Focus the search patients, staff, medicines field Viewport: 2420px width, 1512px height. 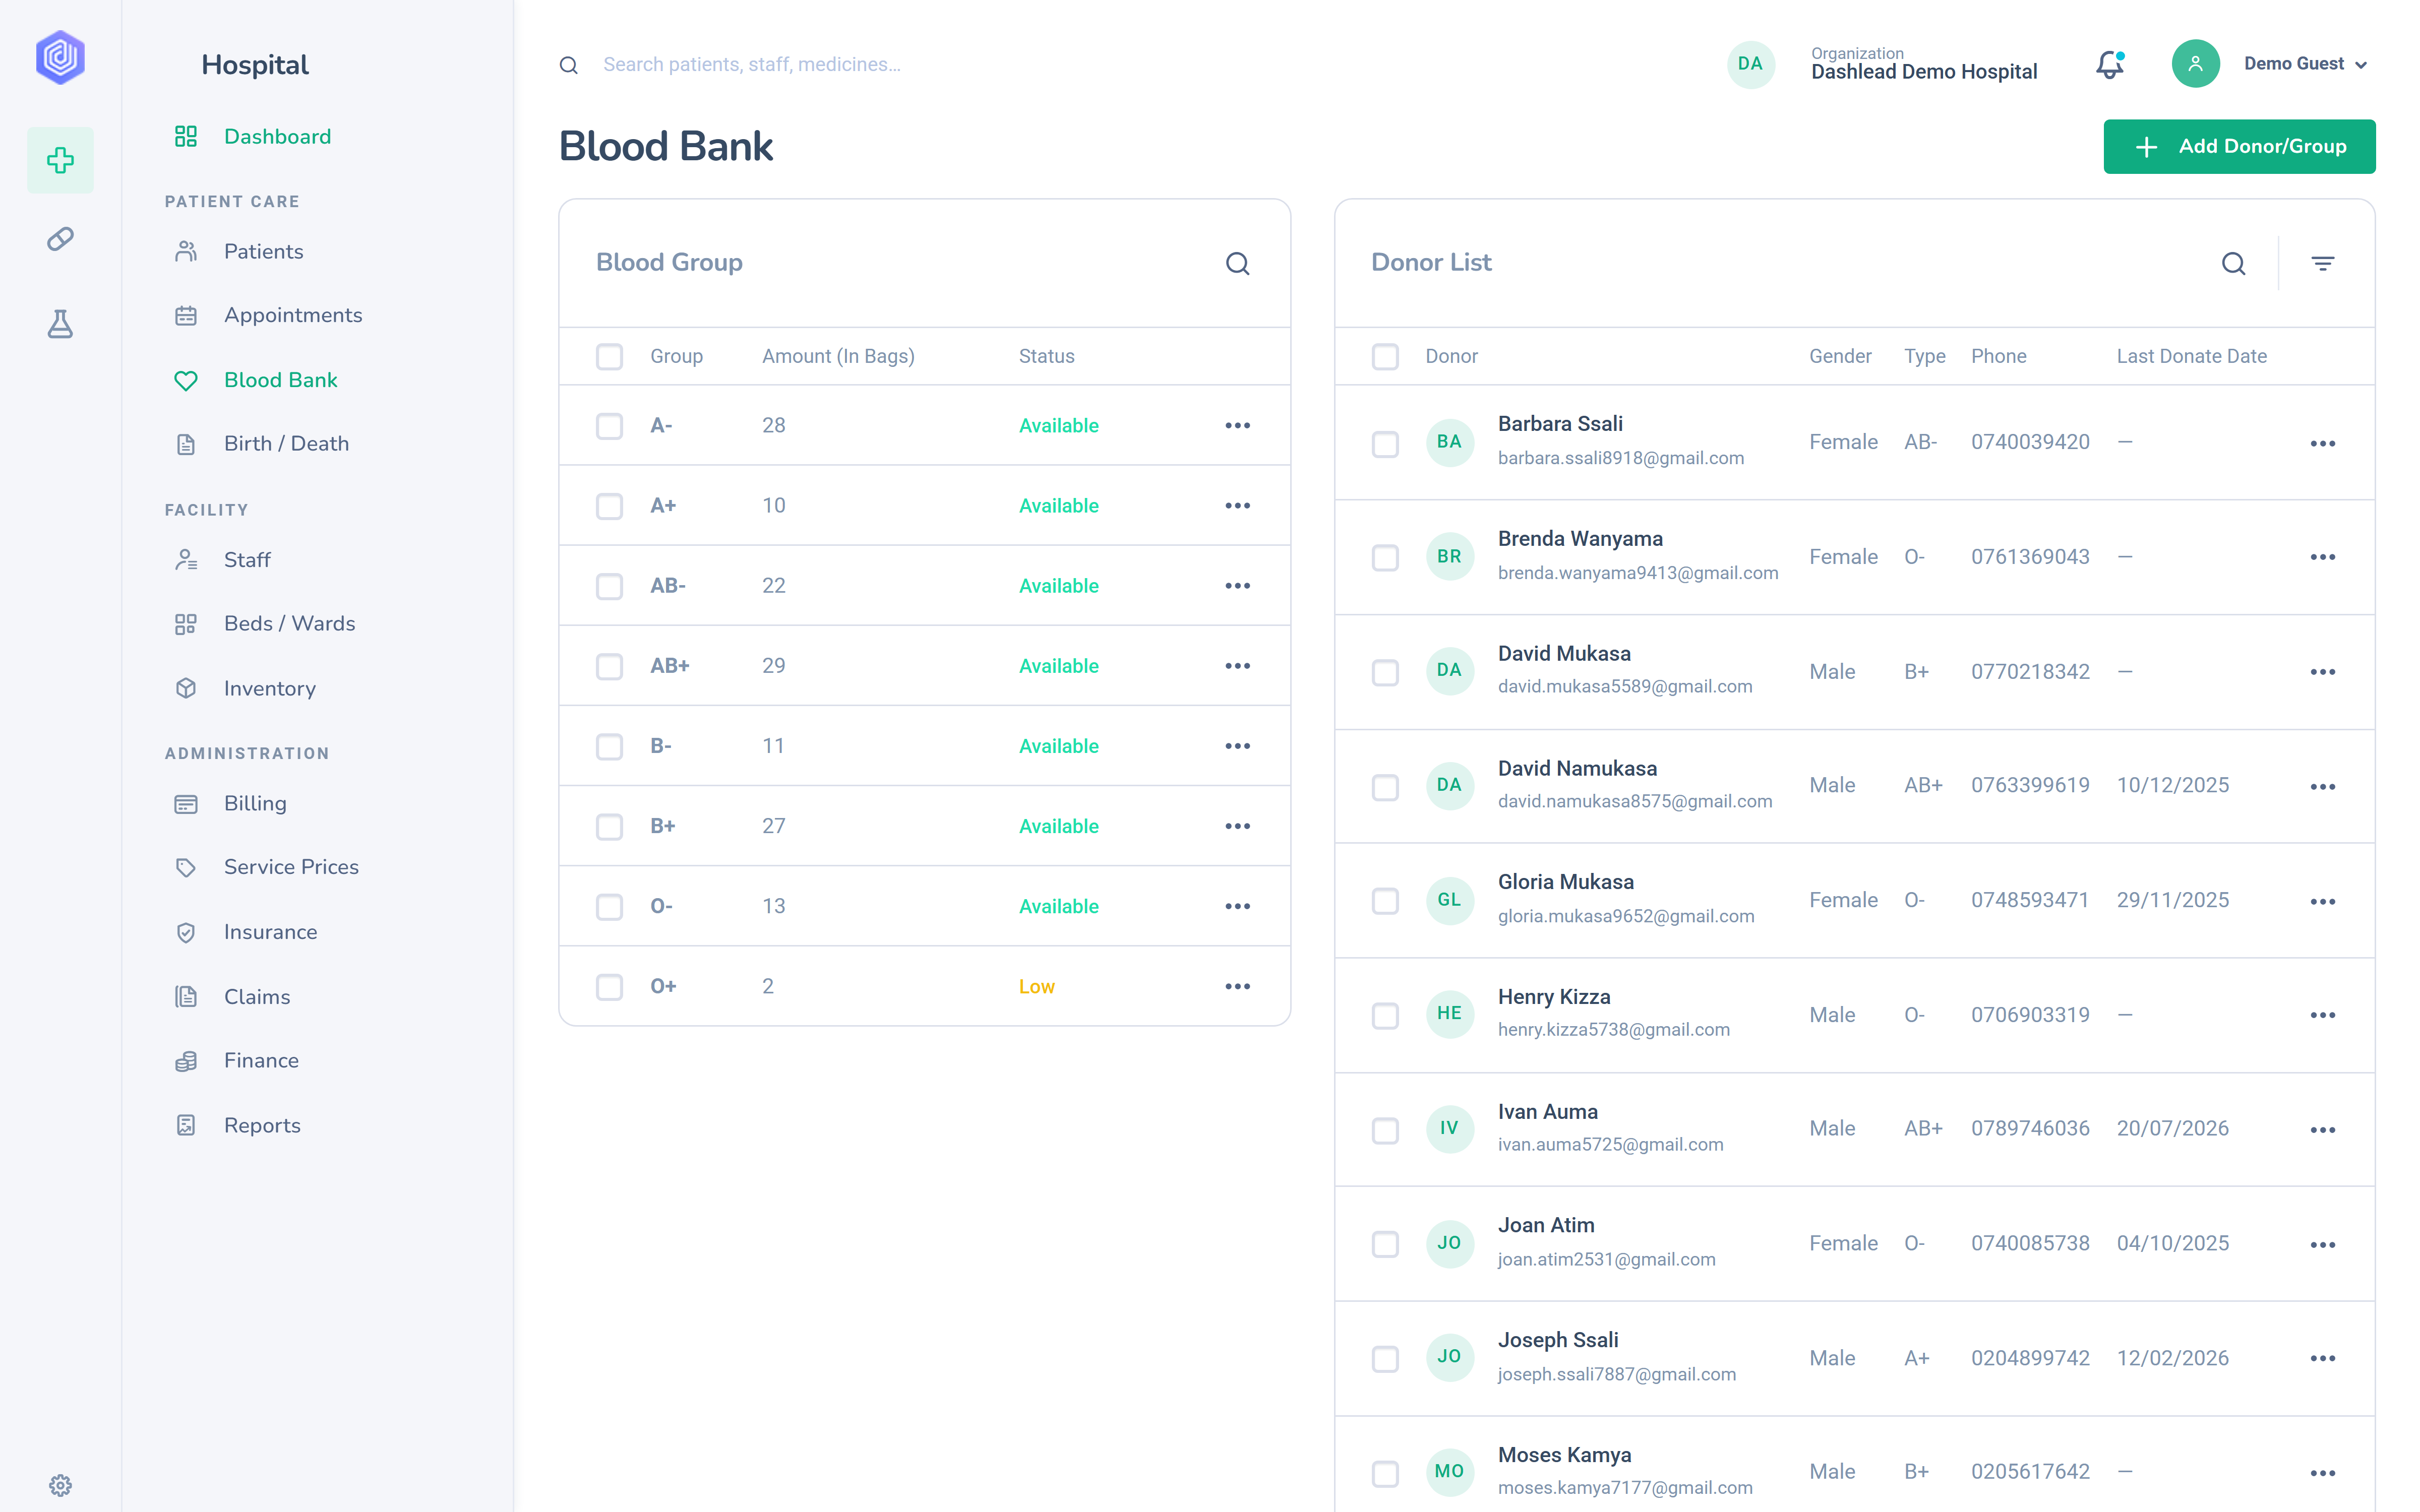(751, 65)
